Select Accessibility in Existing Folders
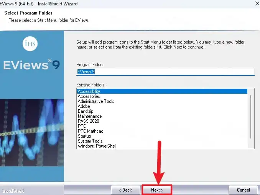The width and height of the screenshot is (260, 195). pyautogui.click(x=162, y=91)
